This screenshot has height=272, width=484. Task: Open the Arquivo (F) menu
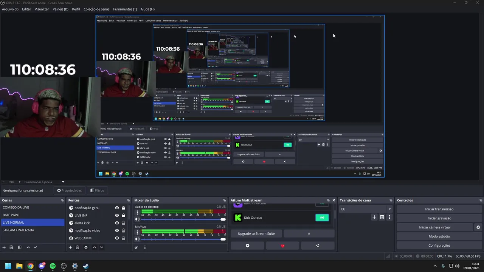[x=10, y=9]
